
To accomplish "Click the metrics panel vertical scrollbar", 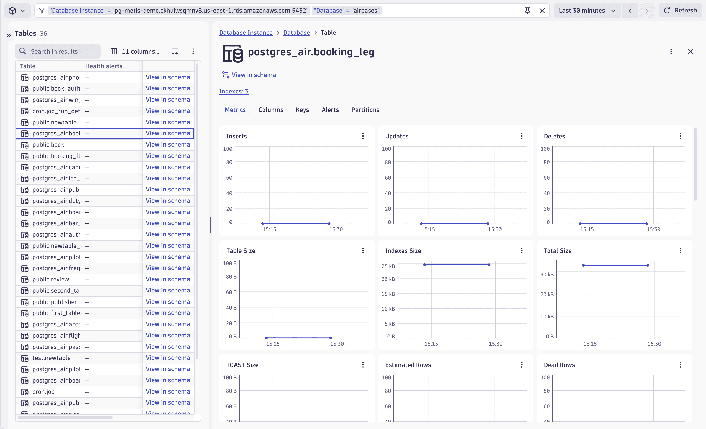I will click(695, 164).
